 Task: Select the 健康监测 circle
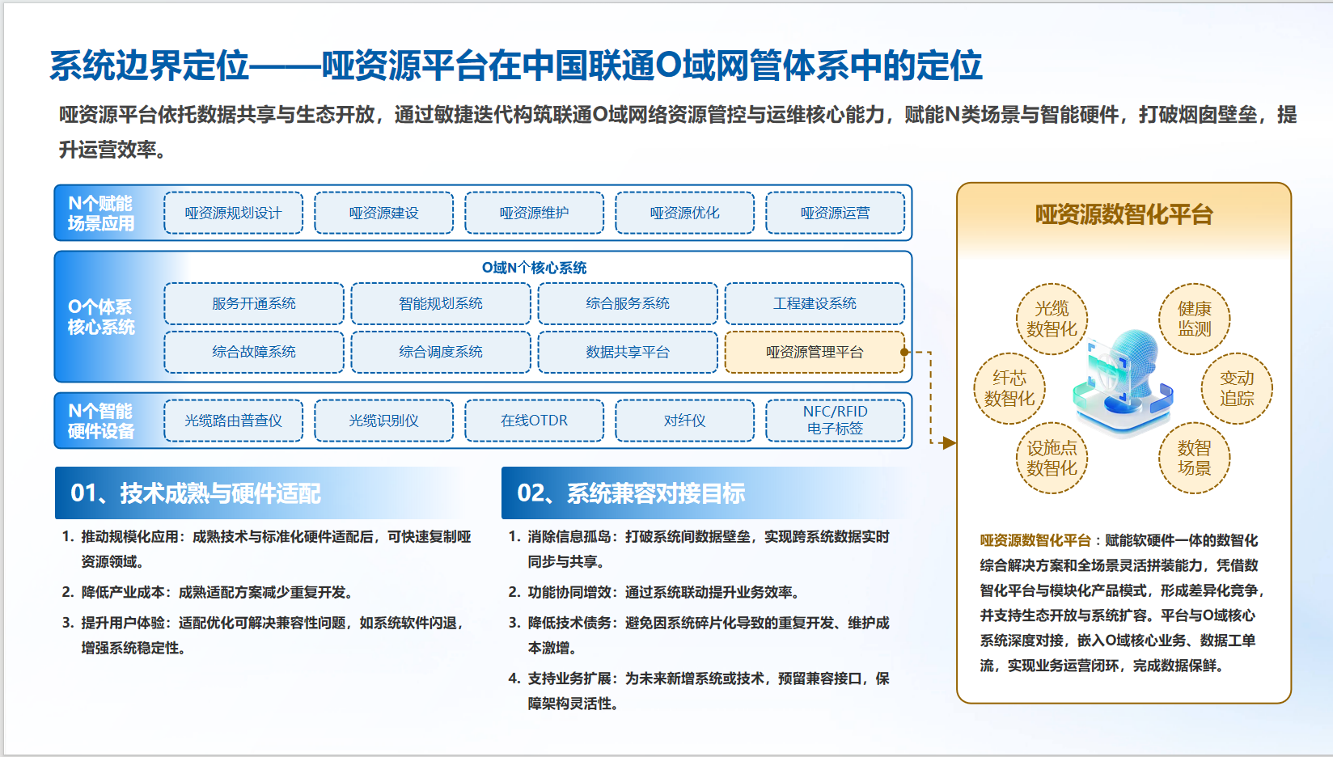(x=1194, y=319)
